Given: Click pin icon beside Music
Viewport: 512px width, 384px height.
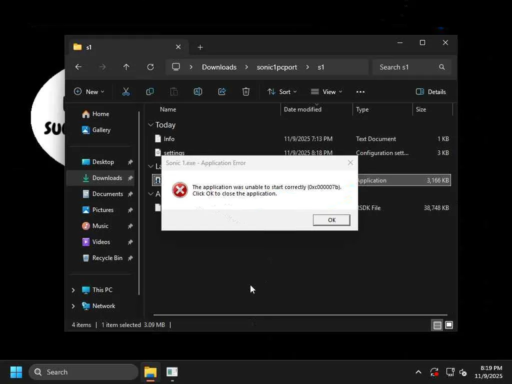Looking at the screenshot, I should pyautogui.click(x=130, y=226).
